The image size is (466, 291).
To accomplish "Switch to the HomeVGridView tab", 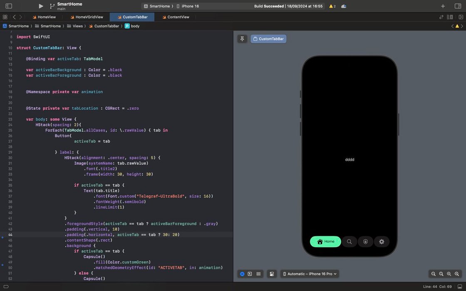I will [x=87, y=17].
